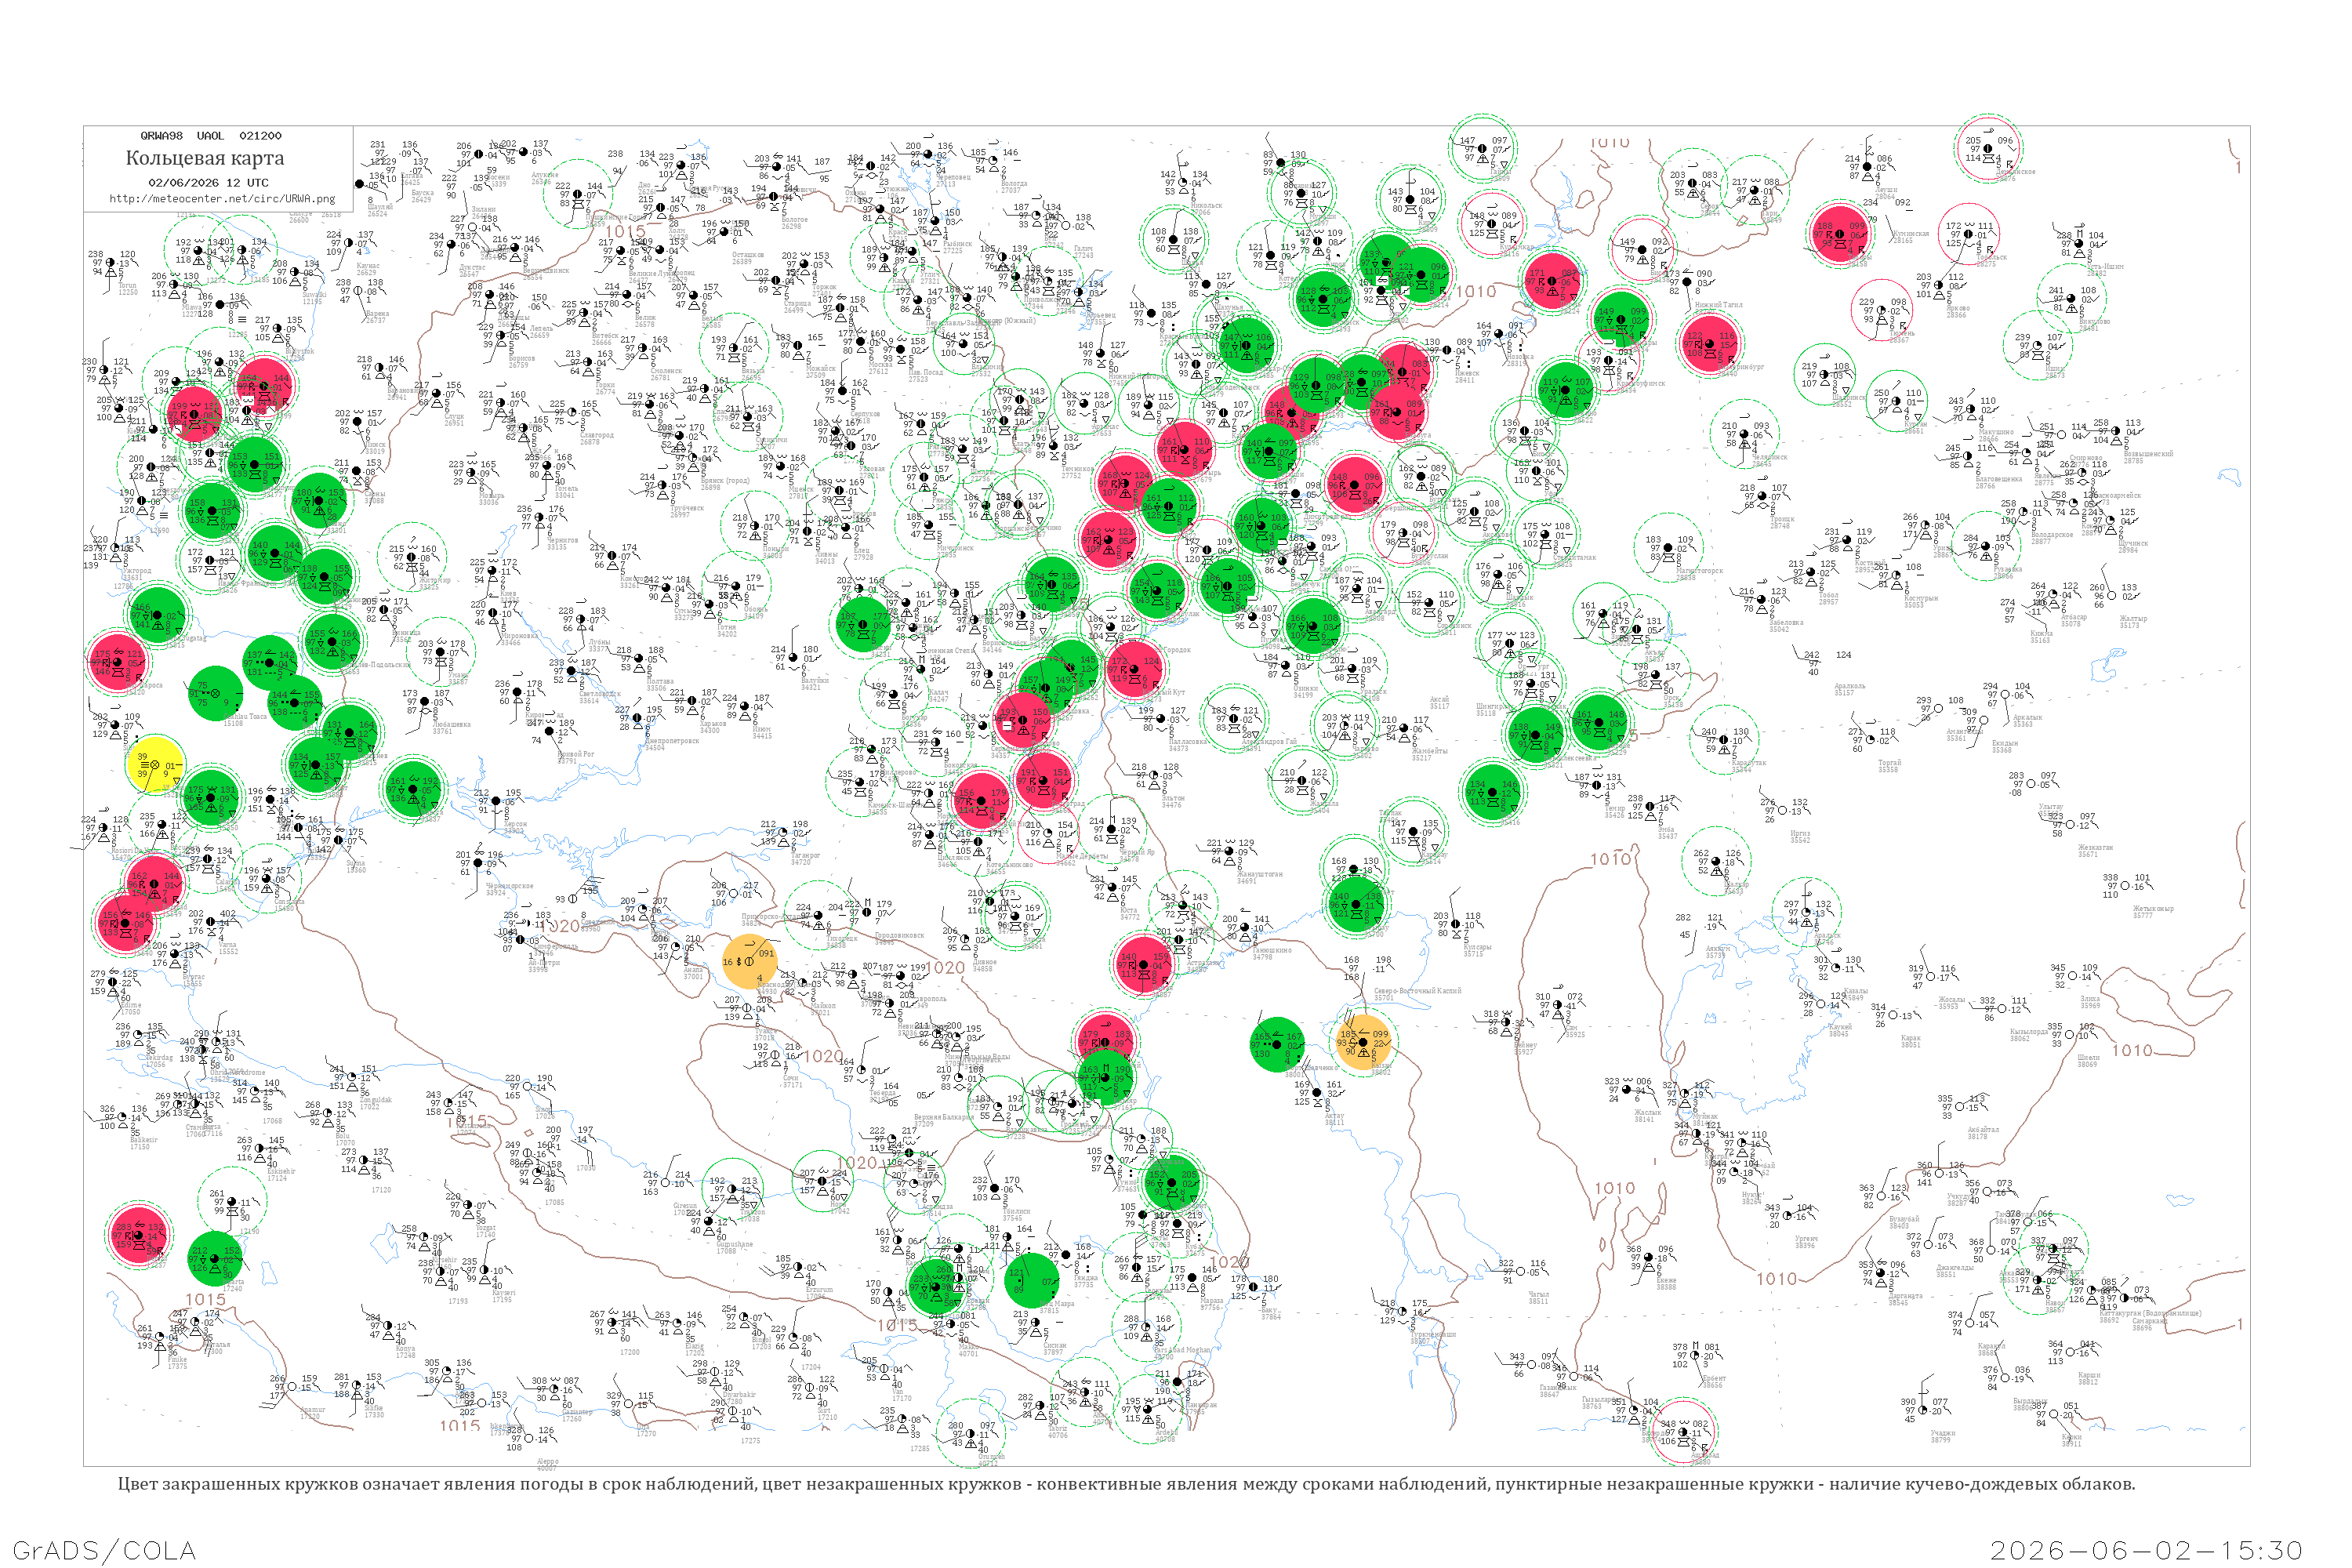Click the "Умань" station label
The height and width of the screenshot is (1568, 2352).
coord(458,676)
